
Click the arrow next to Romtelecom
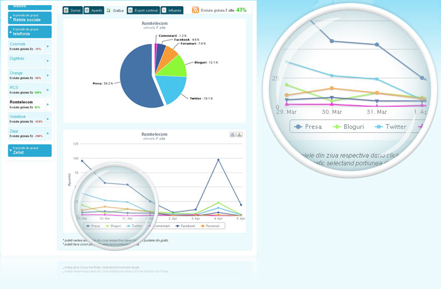pos(48,105)
